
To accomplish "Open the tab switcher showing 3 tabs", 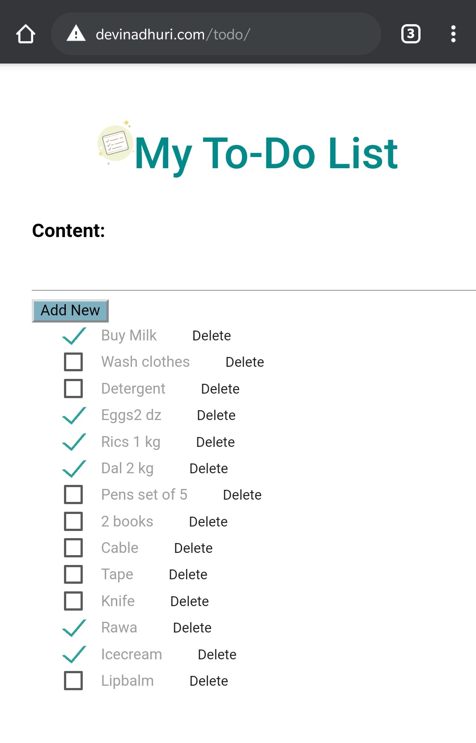I will pyautogui.click(x=411, y=34).
